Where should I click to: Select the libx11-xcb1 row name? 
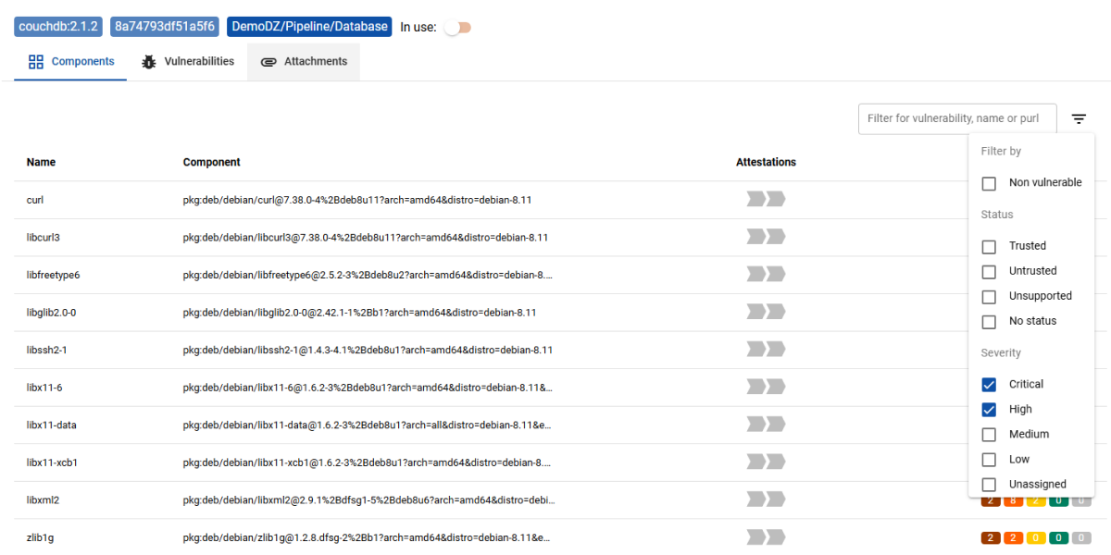pos(52,462)
